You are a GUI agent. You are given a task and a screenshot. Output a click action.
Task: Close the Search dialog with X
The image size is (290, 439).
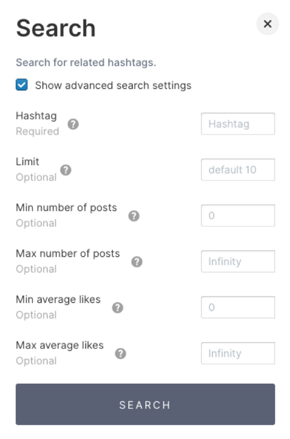[x=267, y=24]
